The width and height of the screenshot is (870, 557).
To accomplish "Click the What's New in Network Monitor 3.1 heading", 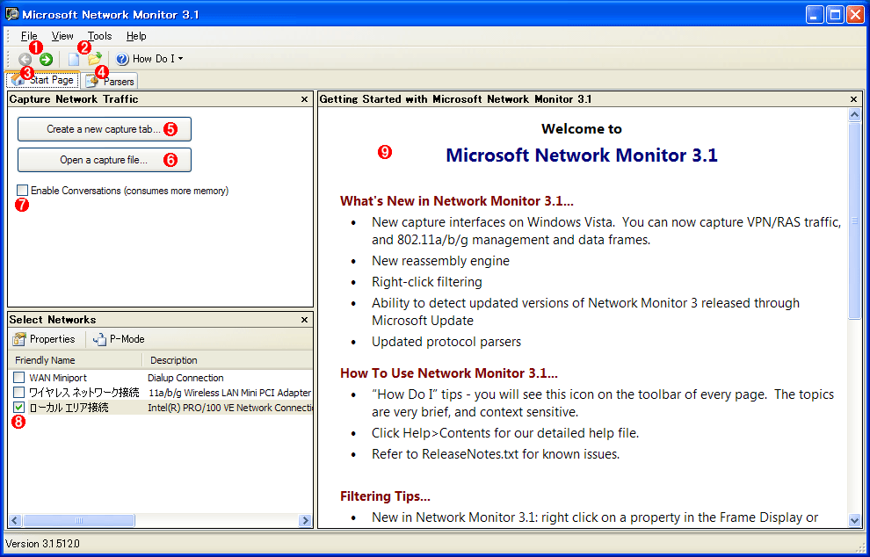I will tap(457, 200).
